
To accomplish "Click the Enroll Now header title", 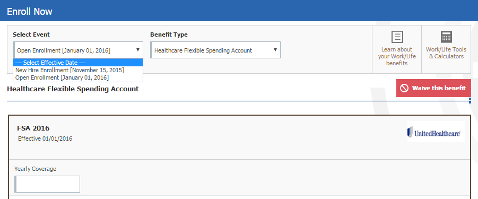I will (x=30, y=12).
